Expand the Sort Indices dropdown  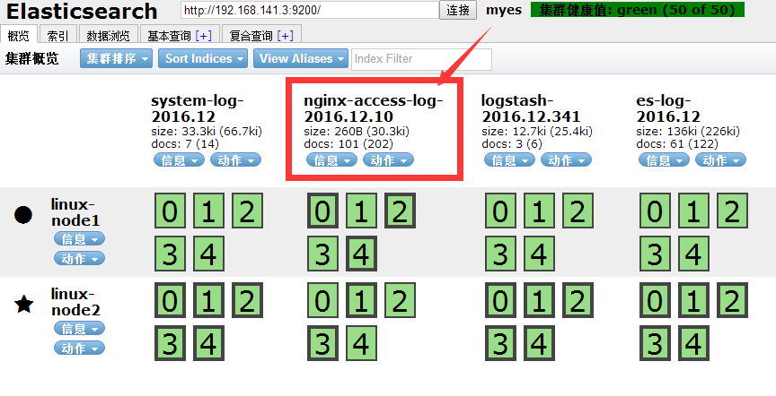[x=203, y=58]
